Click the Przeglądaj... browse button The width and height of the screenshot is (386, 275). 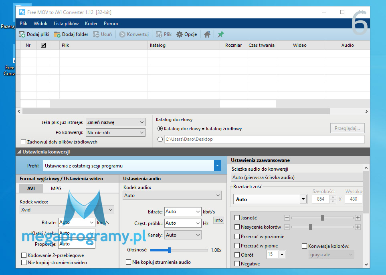(x=348, y=128)
